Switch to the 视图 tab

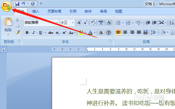[x=118, y=11]
